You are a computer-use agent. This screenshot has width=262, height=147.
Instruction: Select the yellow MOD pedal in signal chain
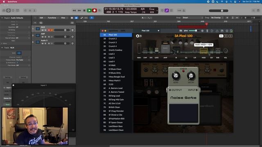coord(204,51)
